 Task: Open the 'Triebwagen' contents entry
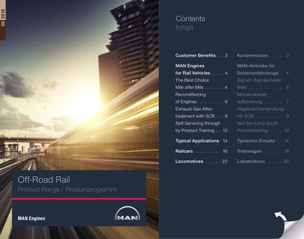[263, 151]
